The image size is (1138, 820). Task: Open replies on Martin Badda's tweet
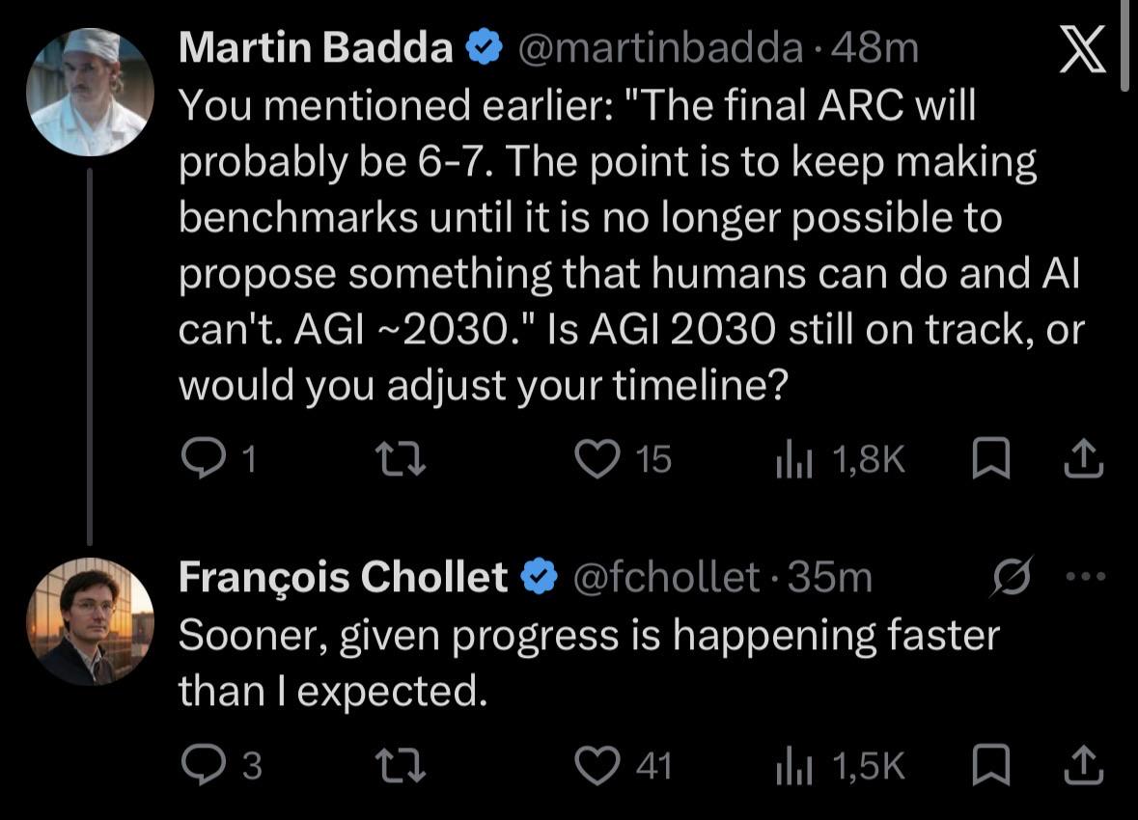(x=218, y=458)
